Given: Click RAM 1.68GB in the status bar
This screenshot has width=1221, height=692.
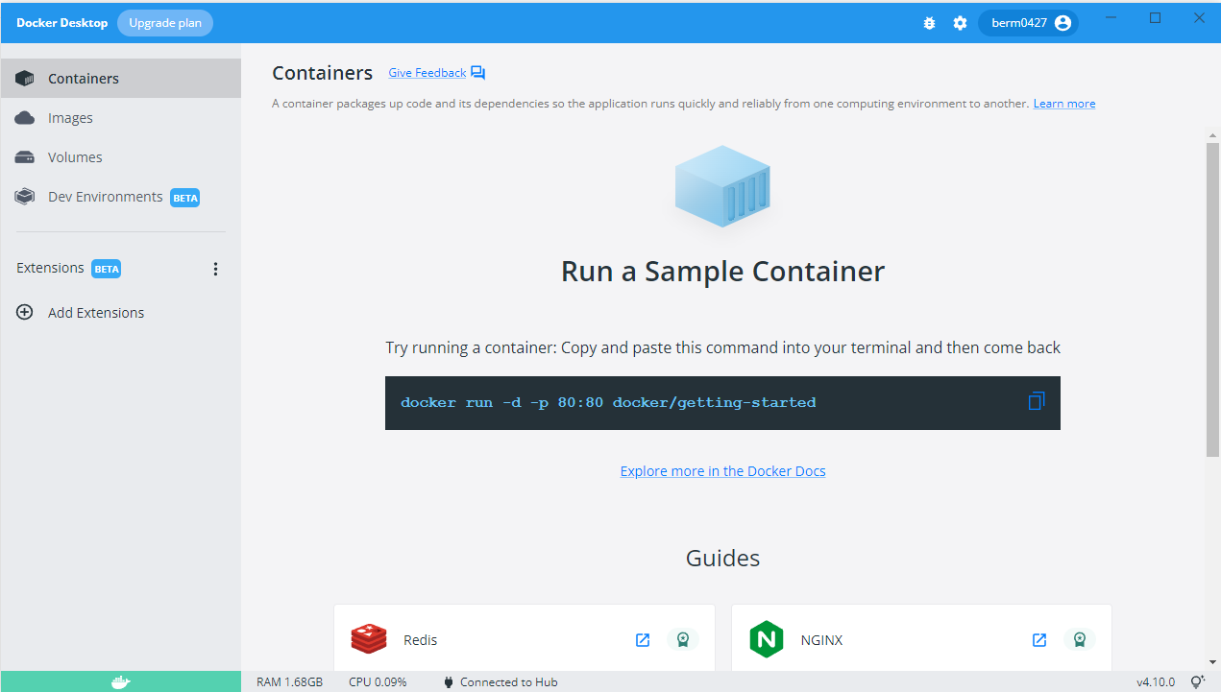Looking at the screenshot, I should [x=289, y=682].
